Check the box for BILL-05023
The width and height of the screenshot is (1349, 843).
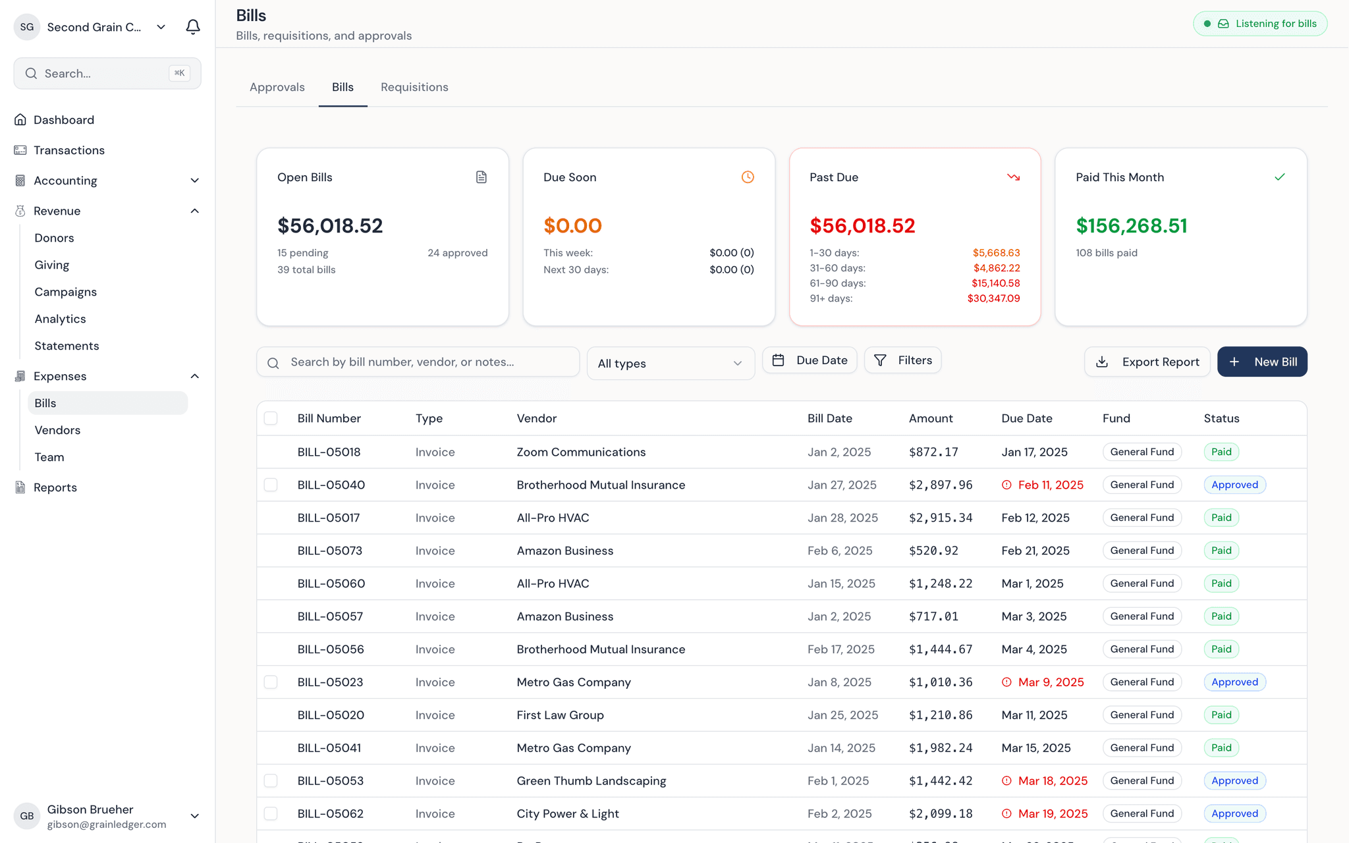tap(271, 682)
